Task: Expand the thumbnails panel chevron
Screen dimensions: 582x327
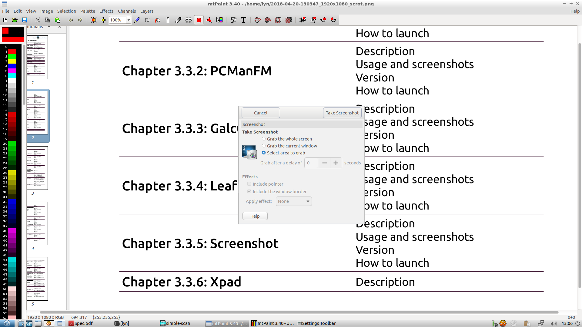Action: coord(49,27)
